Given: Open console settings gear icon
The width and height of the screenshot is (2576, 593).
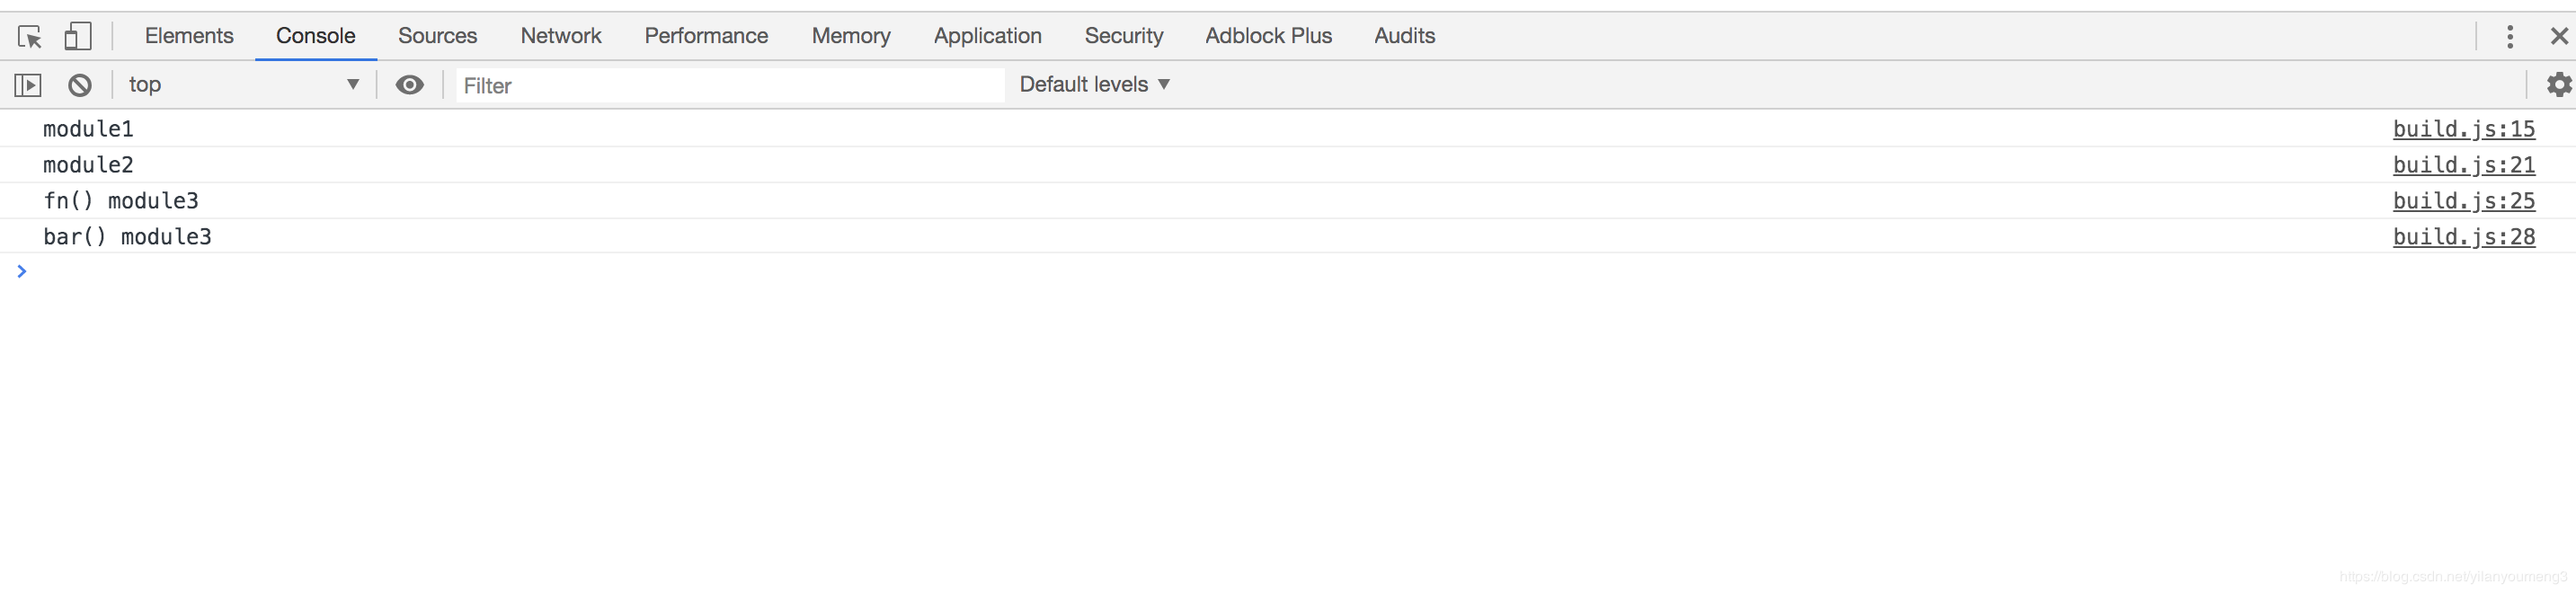Looking at the screenshot, I should [x=2558, y=85].
